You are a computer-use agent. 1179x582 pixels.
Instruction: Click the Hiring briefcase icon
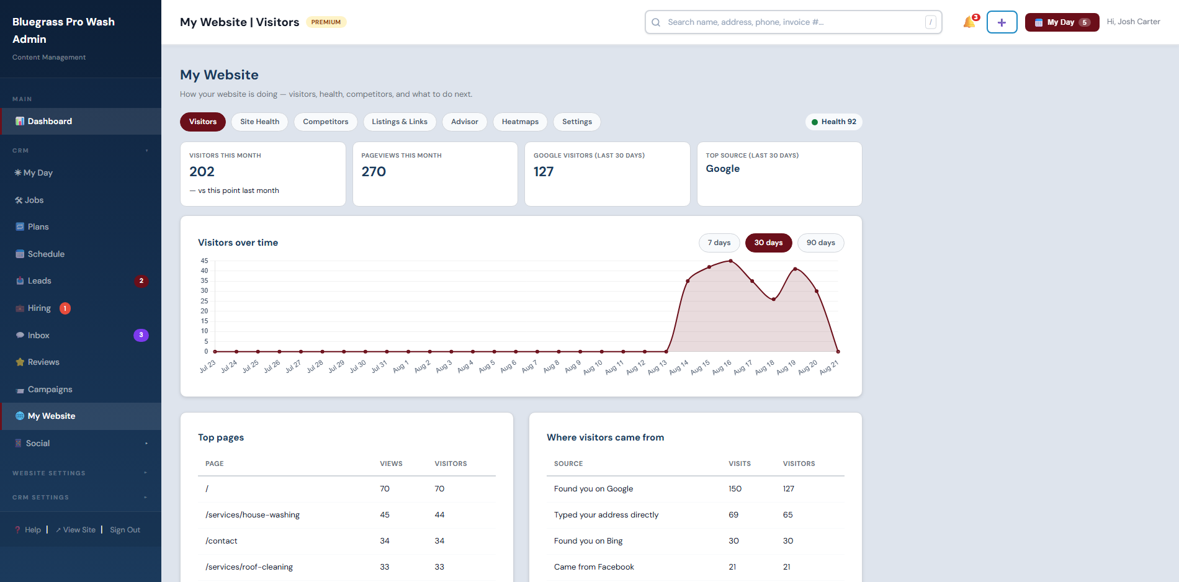pos(20,308)
